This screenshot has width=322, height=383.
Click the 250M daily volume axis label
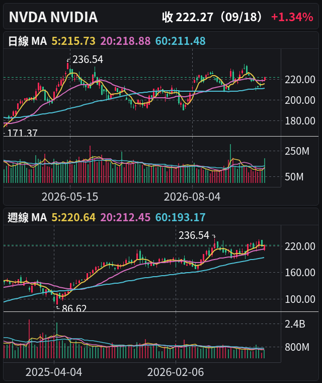click(x=297, y=152)
